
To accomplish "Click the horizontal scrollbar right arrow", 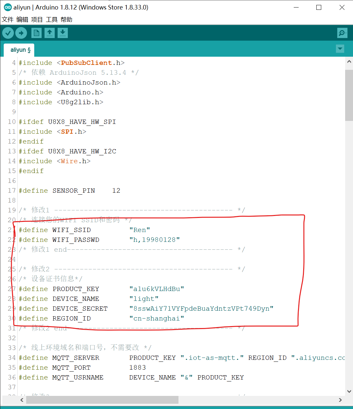I will click(x=340, y=400).
